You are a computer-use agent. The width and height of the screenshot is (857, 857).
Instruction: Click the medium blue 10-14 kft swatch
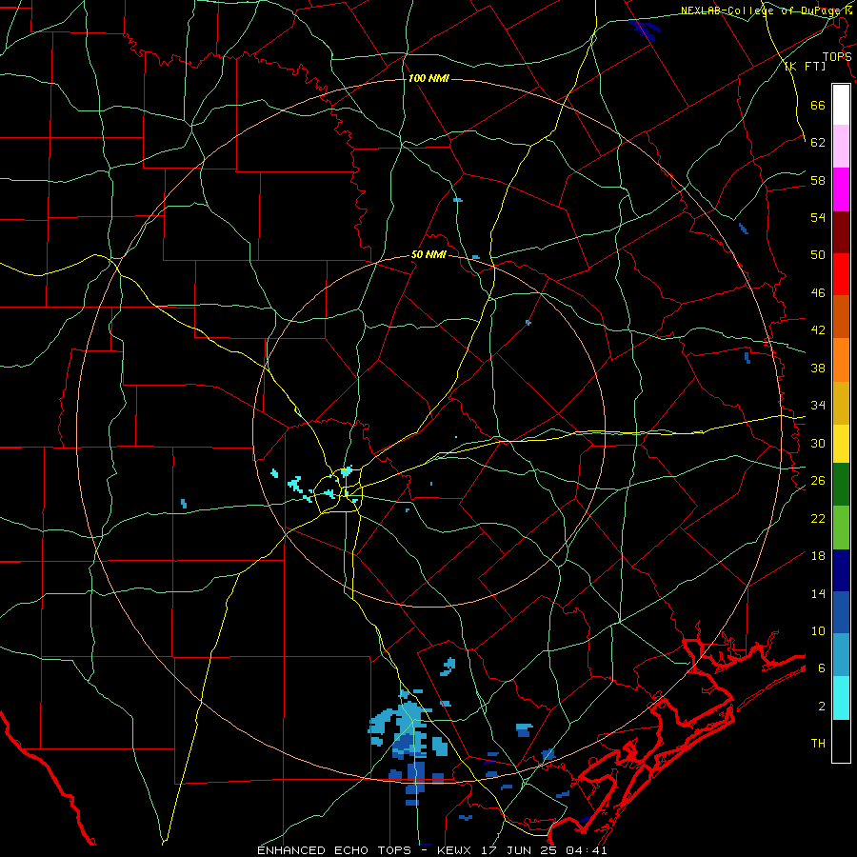point(841,612)
